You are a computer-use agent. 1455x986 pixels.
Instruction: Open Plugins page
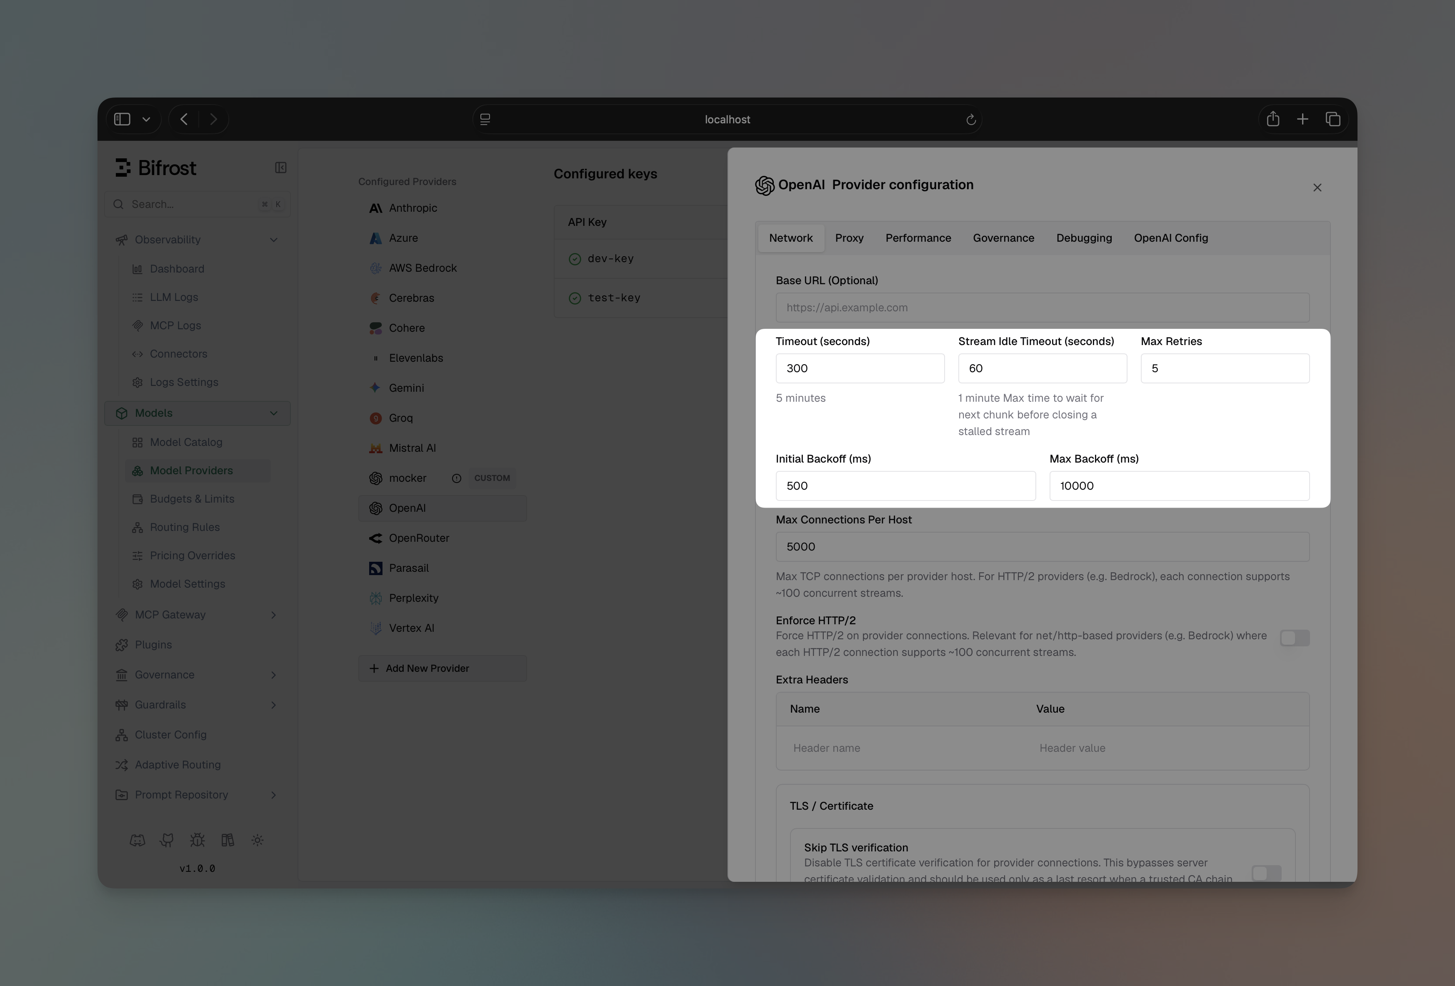click(x=197, y=645)
